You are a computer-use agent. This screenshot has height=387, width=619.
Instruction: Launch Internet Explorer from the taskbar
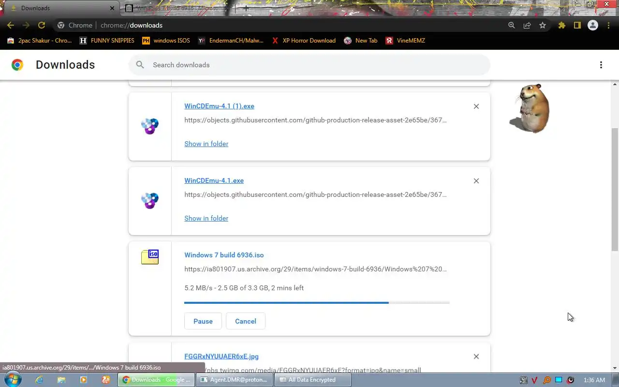[x=39, y=380]
